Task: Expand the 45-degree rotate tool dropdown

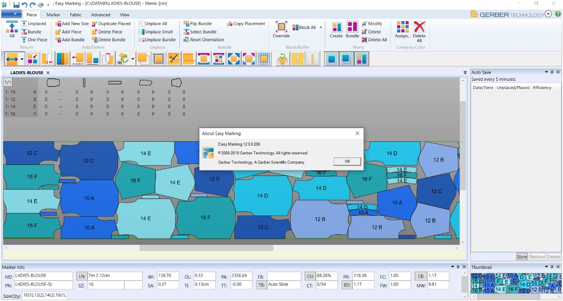Action: coord(133,59)
